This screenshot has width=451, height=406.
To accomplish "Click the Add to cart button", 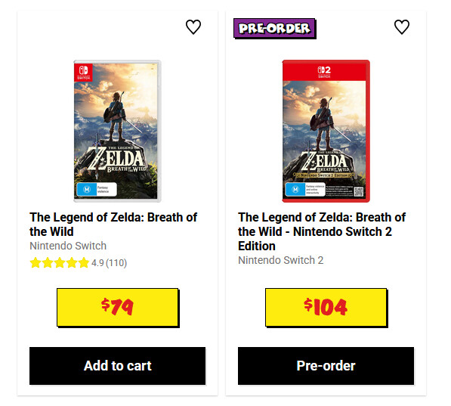I will (x=117, y=366).
